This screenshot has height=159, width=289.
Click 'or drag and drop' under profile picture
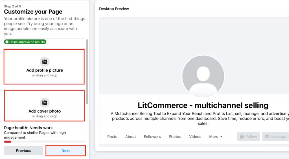(x=45, y=75)
